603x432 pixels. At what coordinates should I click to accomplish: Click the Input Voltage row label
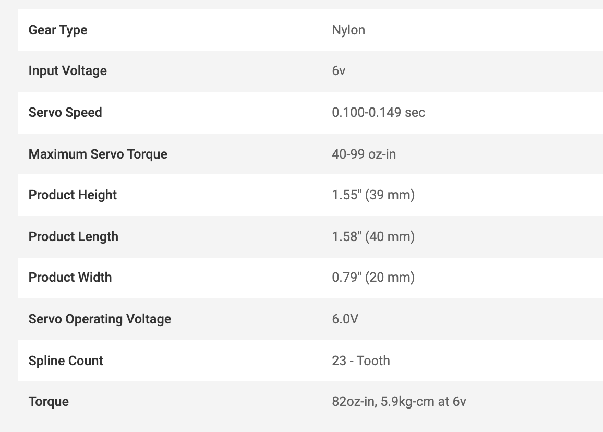click(x=68, y=71)
